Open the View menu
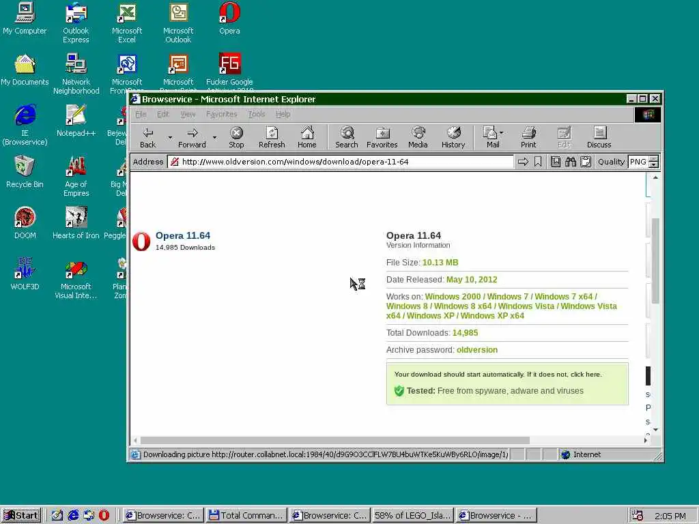 coord(188,114)
